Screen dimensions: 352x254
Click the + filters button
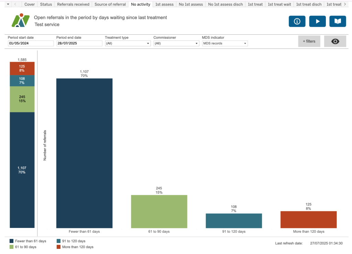tap(309, 41)
